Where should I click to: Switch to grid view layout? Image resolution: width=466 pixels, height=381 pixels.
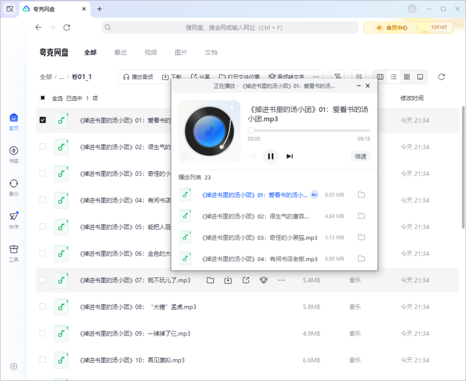[x=407, y=77]
